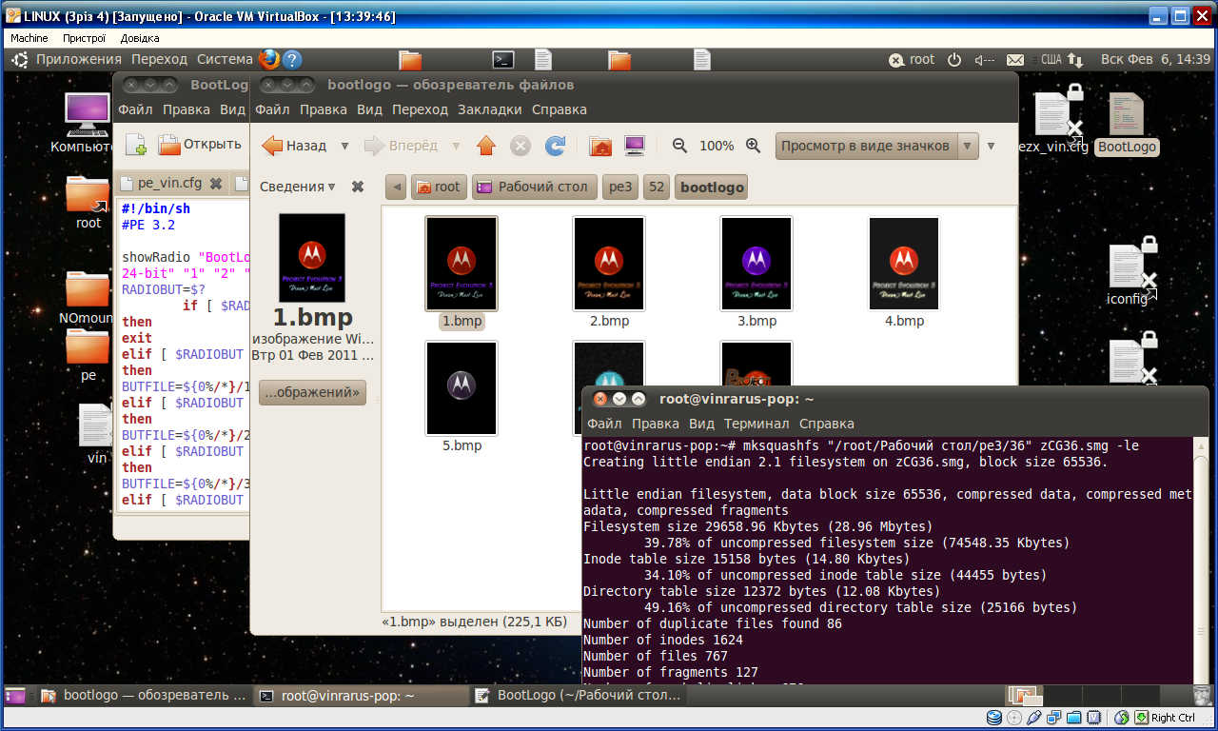Launch the terminal from the top panel
Screen dimensions: 1218x731
504,59
